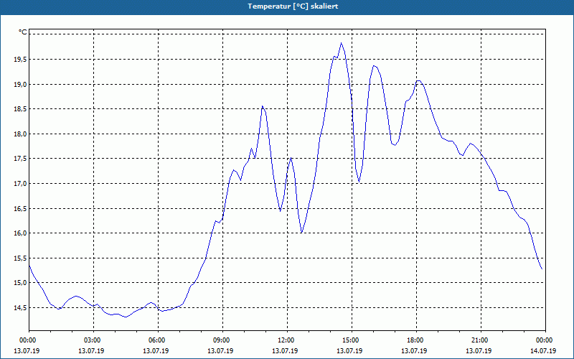Click the 17,0 y-axis value
The image size is (574, 359).
tap(20, 184)
